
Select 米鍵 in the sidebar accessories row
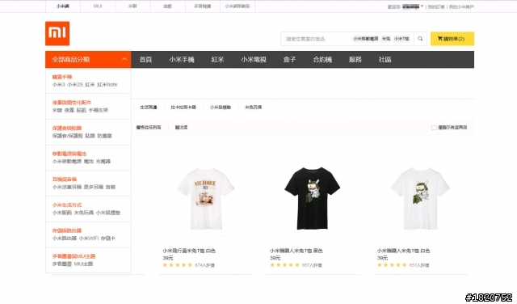click(x=57, y=110)
